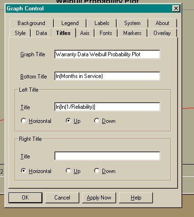Select the Labels tab
The width and height of the screenshot is (194, 217).
tap(101, 23)
